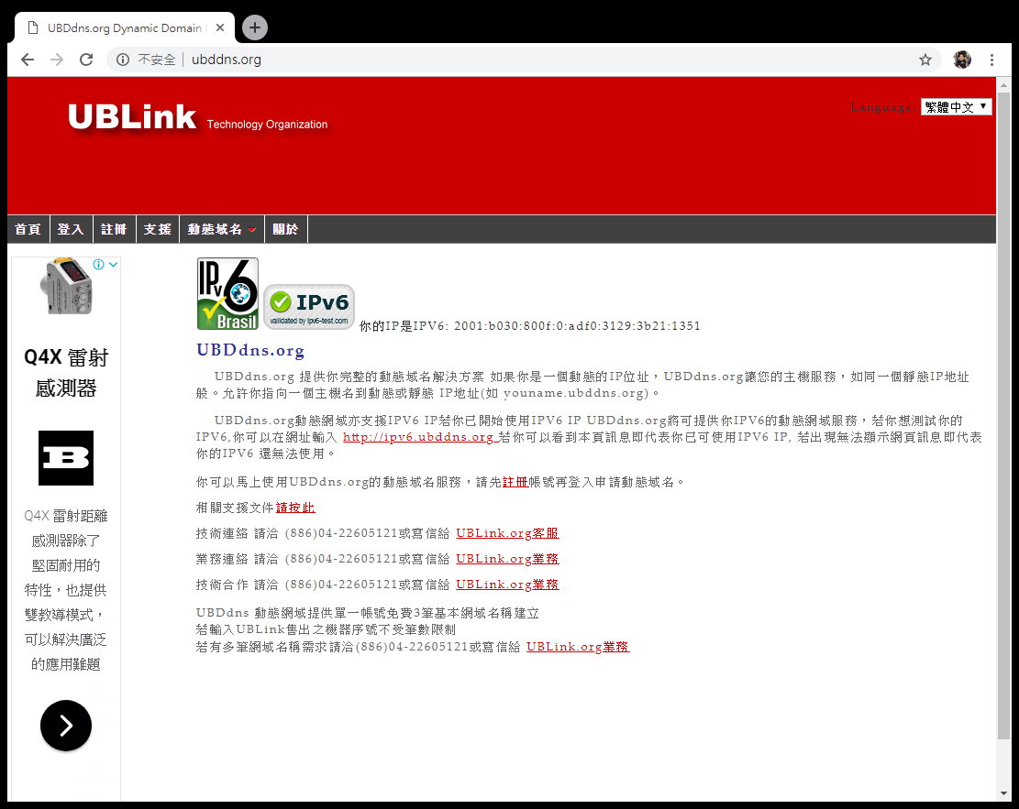This screenshot has width=1019, height=809.
Task: Click the IPv6 validated badge
Action: coord(309,307)
